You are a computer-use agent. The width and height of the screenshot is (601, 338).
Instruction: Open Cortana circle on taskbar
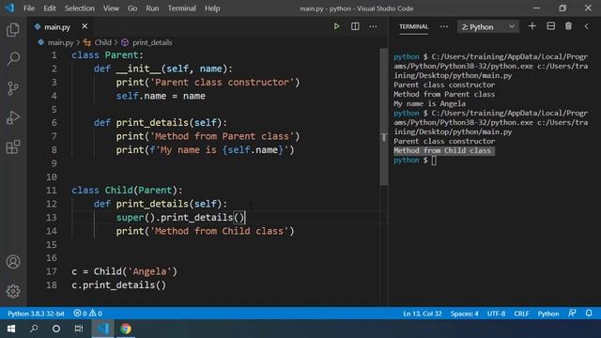(56, 329)
